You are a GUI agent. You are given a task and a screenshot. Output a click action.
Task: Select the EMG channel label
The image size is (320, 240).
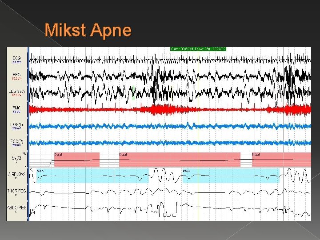click(16, 108)
